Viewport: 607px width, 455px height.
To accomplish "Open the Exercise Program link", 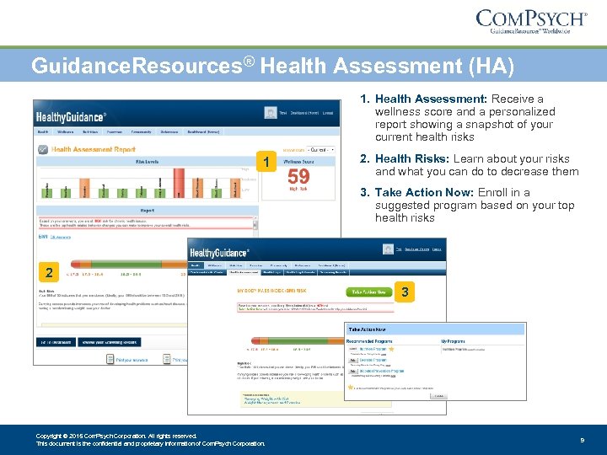I will coord(373,360).
